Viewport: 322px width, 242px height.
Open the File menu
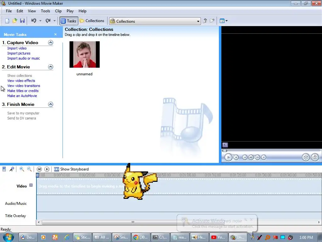point(9,11)
